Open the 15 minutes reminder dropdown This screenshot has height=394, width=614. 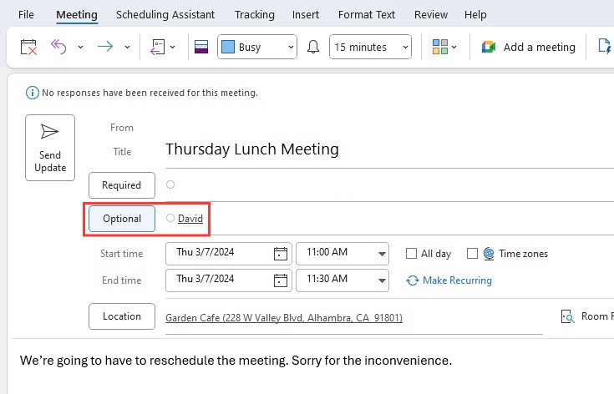pyautogui.click(x=370, y=47)
